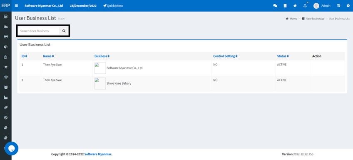Sort by Control Setting column
Screen dimensions: 353x160
coord(225,56)
